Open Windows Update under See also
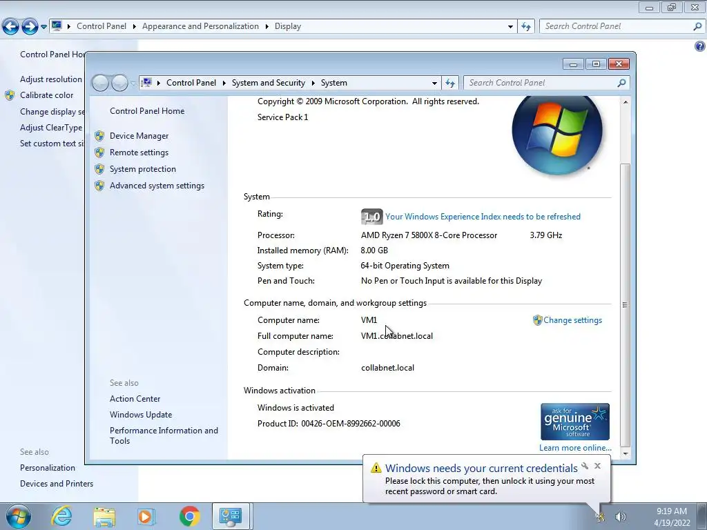The image size is (707, 530). coord(141,415)
